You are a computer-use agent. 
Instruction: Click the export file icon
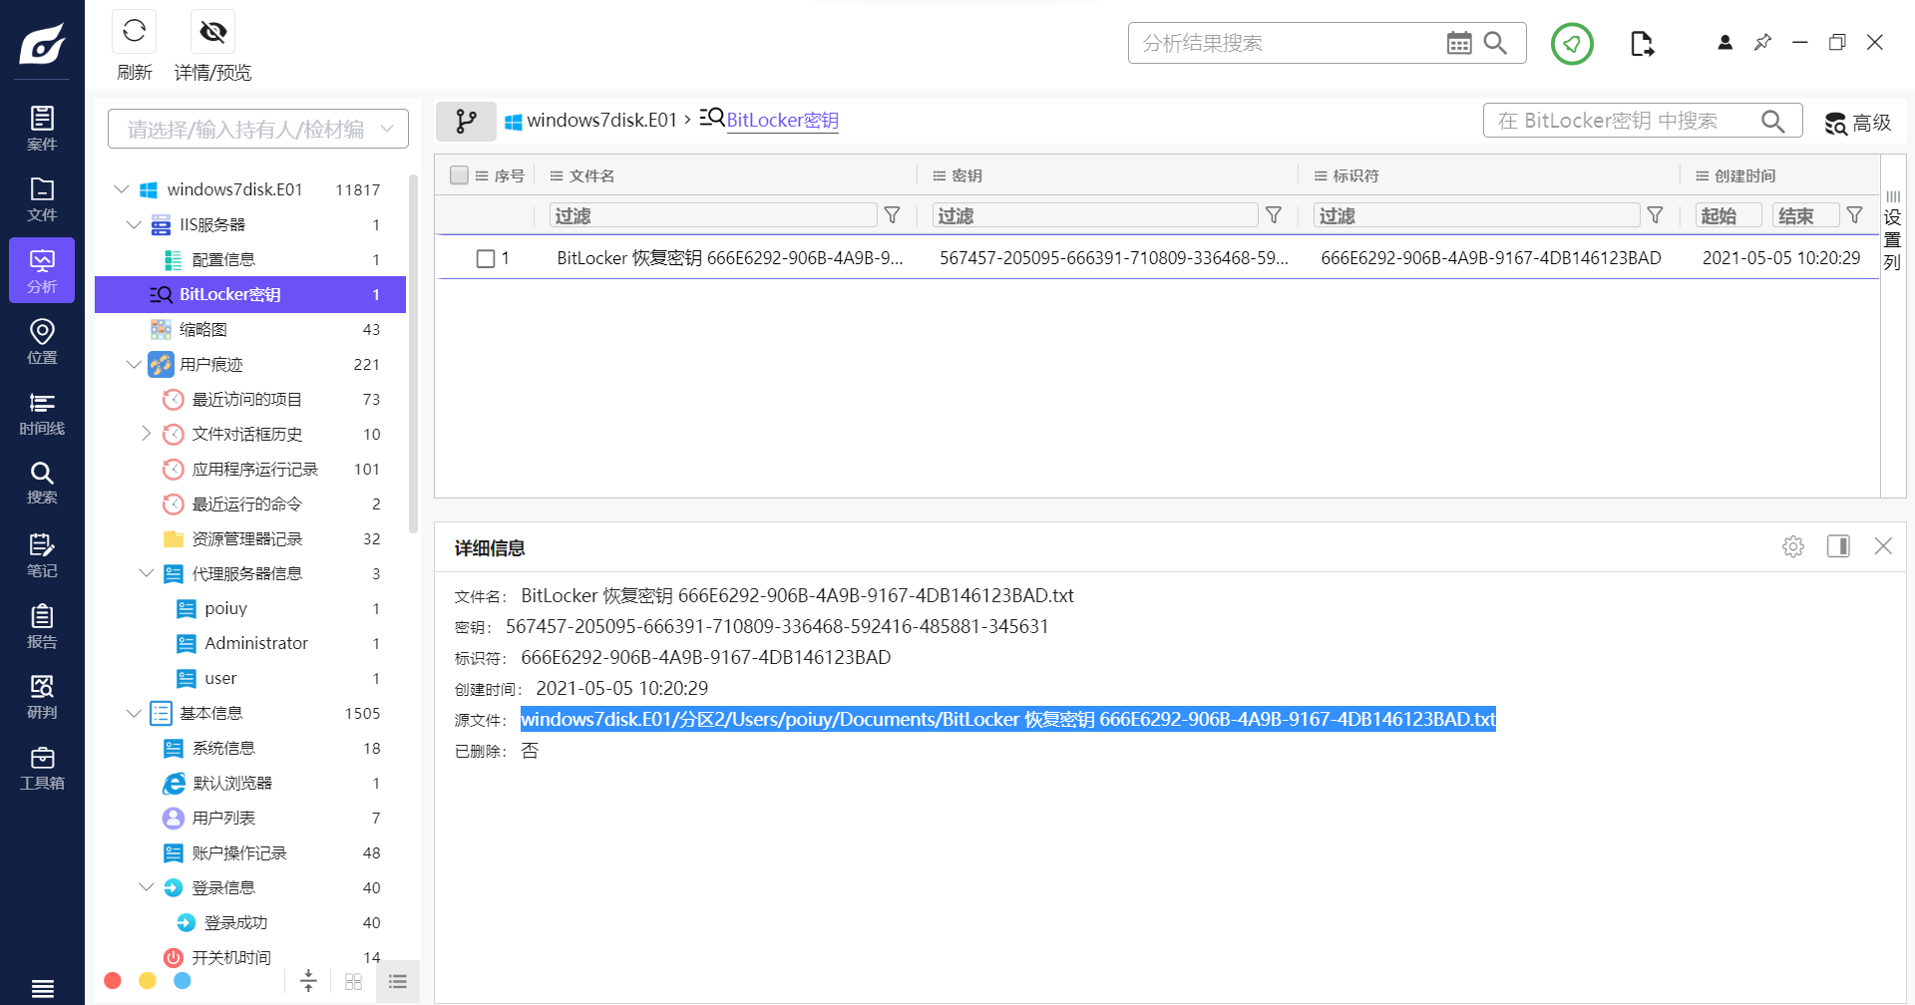pyautogui.click(x=1642, y=43)
